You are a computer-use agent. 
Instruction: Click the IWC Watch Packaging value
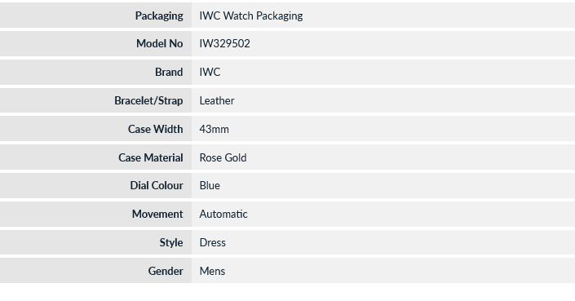[x=251, y=15]
